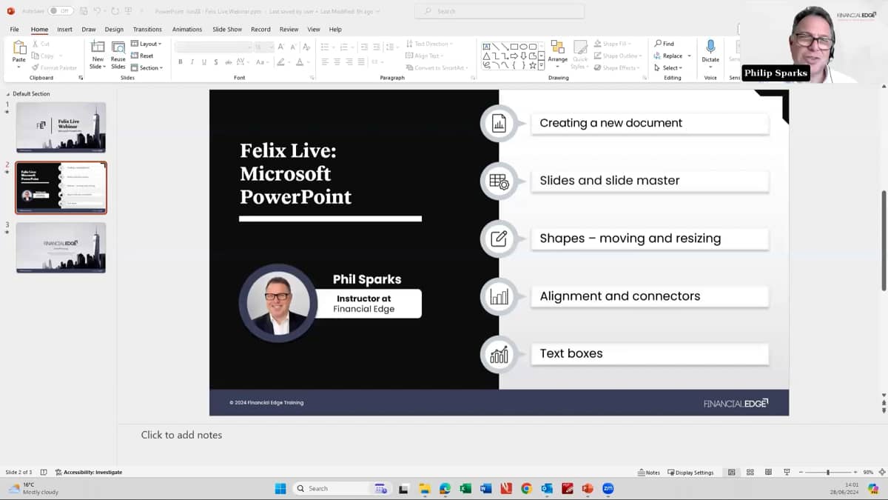
Task: Apply Italic formatting
Action: 192,62
